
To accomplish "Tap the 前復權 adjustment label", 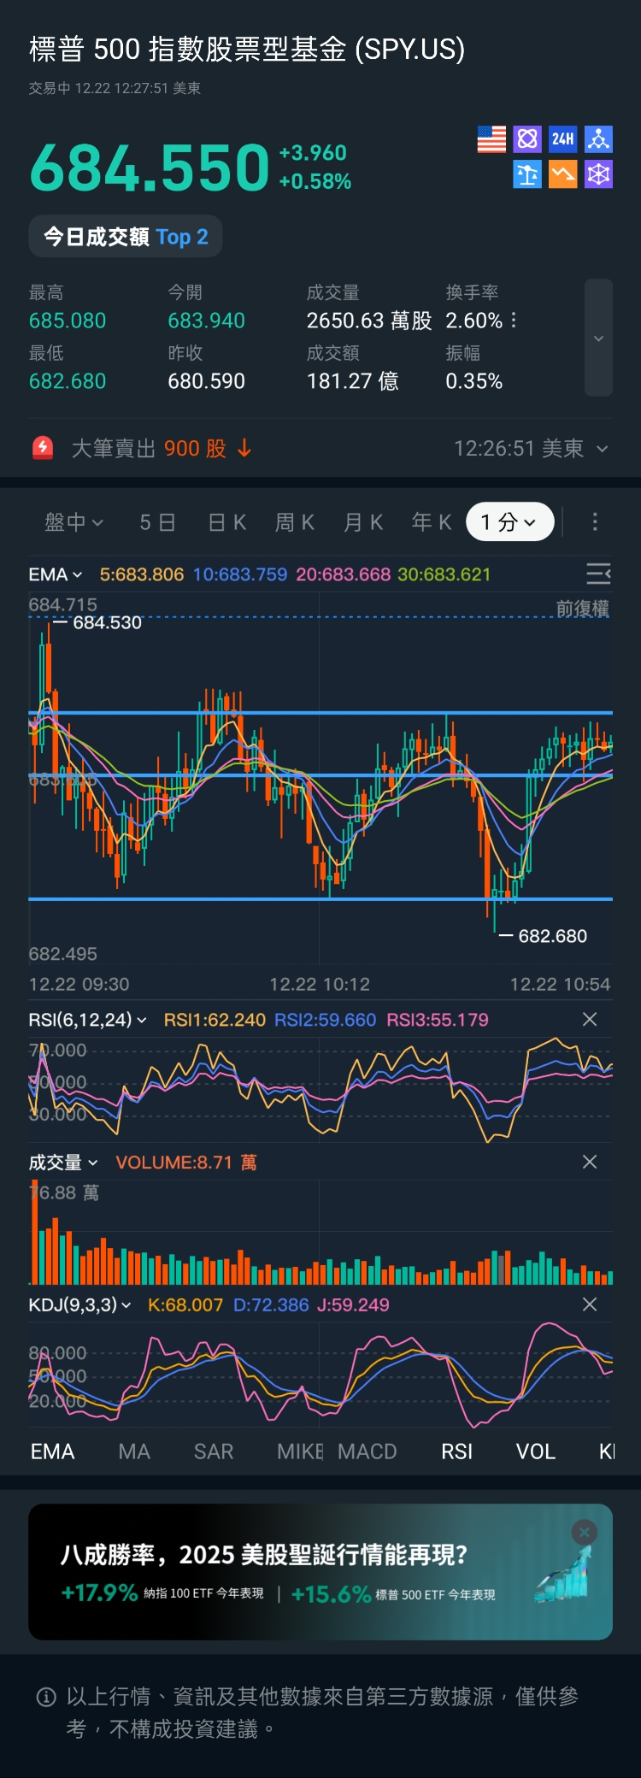I will point(582,609).
